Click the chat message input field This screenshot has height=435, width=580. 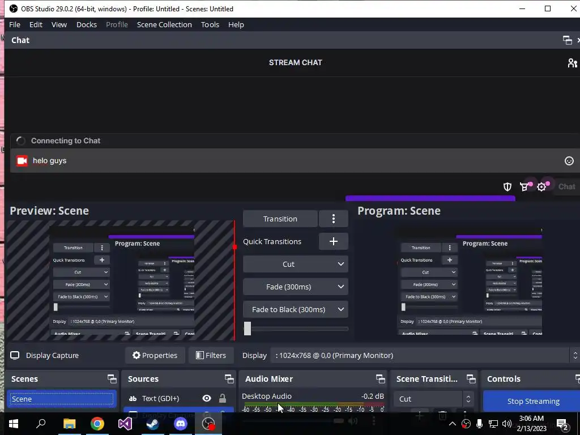click(x=295, y=161)
